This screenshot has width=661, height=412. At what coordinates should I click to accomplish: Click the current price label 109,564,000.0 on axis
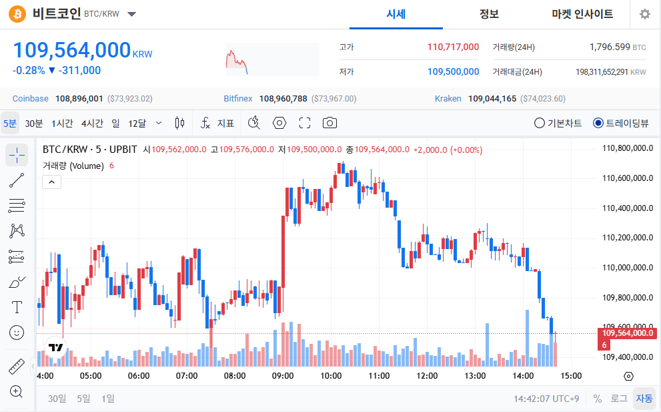coord(627,333)
